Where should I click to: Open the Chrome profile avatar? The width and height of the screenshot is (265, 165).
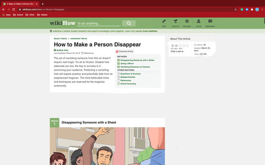coord(257,9)
